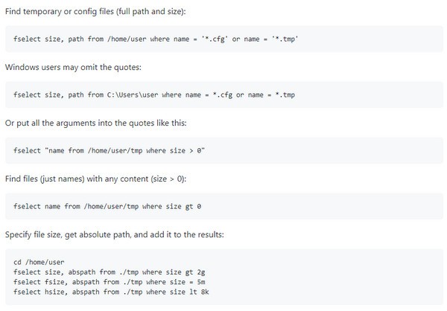This screenshot has height=311, width=447.
Task: Click the 'cd /home/user' code line
Action: click(x=38, y=262)
